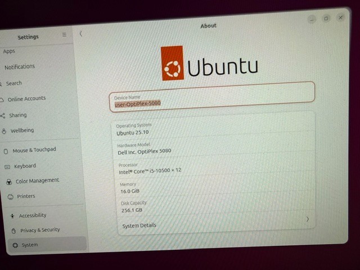Click the Printers icon in sidebar
Image resolution: width=360 pixels, height=270 pixels.
[10, 197]
